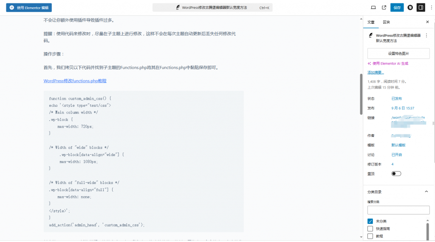Click the publish date 9月6日 15:37
Viewport: 435px width, 242px height.
point(403,108)
